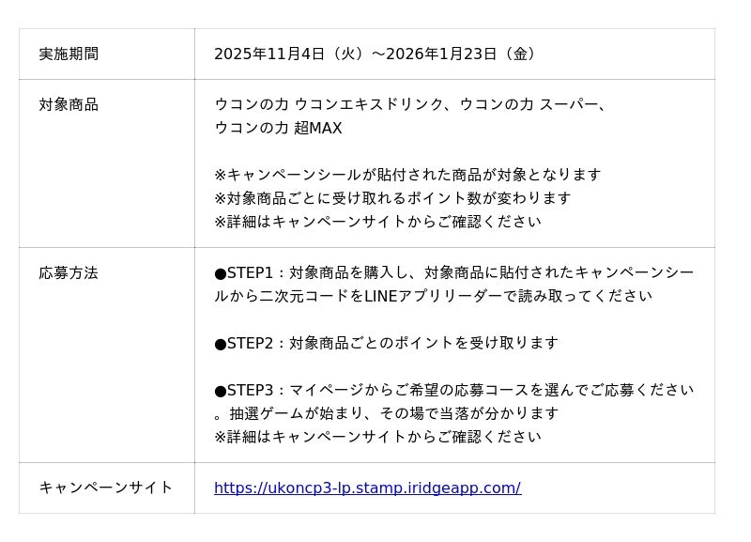Screen dimensions: 751x542
Task: Click the ※詳細 note in 対象商品 row
Action: pos(377,223)
